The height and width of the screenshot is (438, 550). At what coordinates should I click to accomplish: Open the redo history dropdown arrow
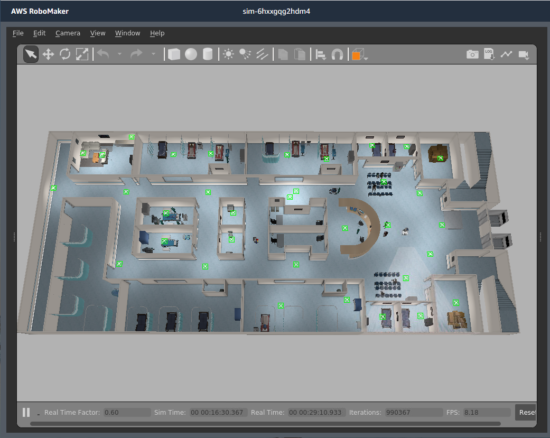153,54
